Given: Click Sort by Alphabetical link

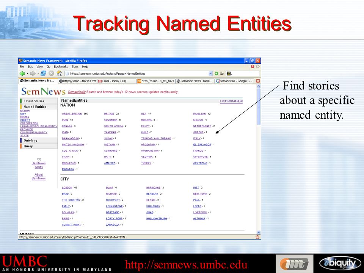Looking at the screenshot, I should (231, 101).
